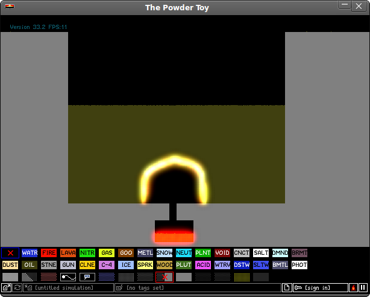Select the SNOW element

[x=165, y=253]
